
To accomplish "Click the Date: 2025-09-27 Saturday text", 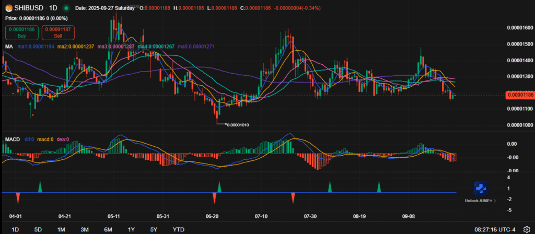I will click(x=104, y=8).
